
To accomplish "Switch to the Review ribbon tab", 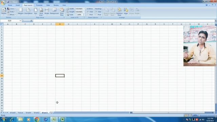I will tap(56, 5).
